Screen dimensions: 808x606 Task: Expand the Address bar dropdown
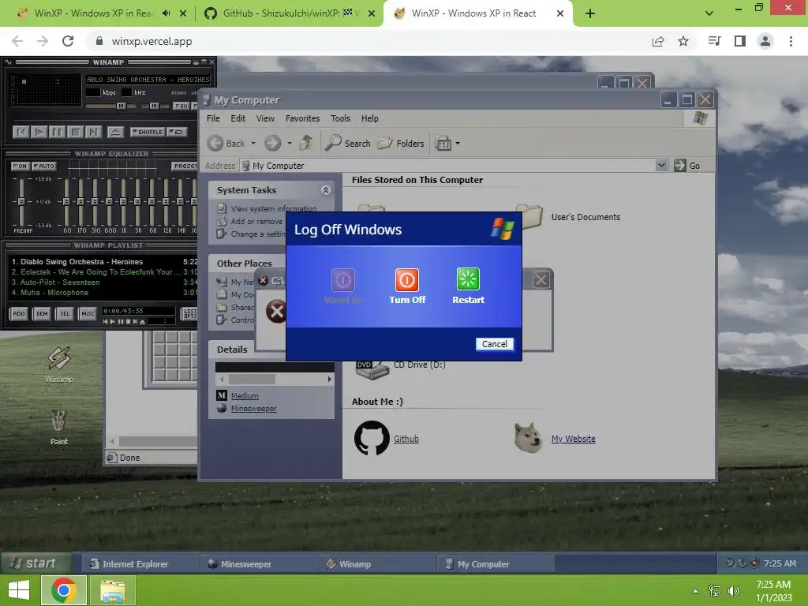[661, 166]
